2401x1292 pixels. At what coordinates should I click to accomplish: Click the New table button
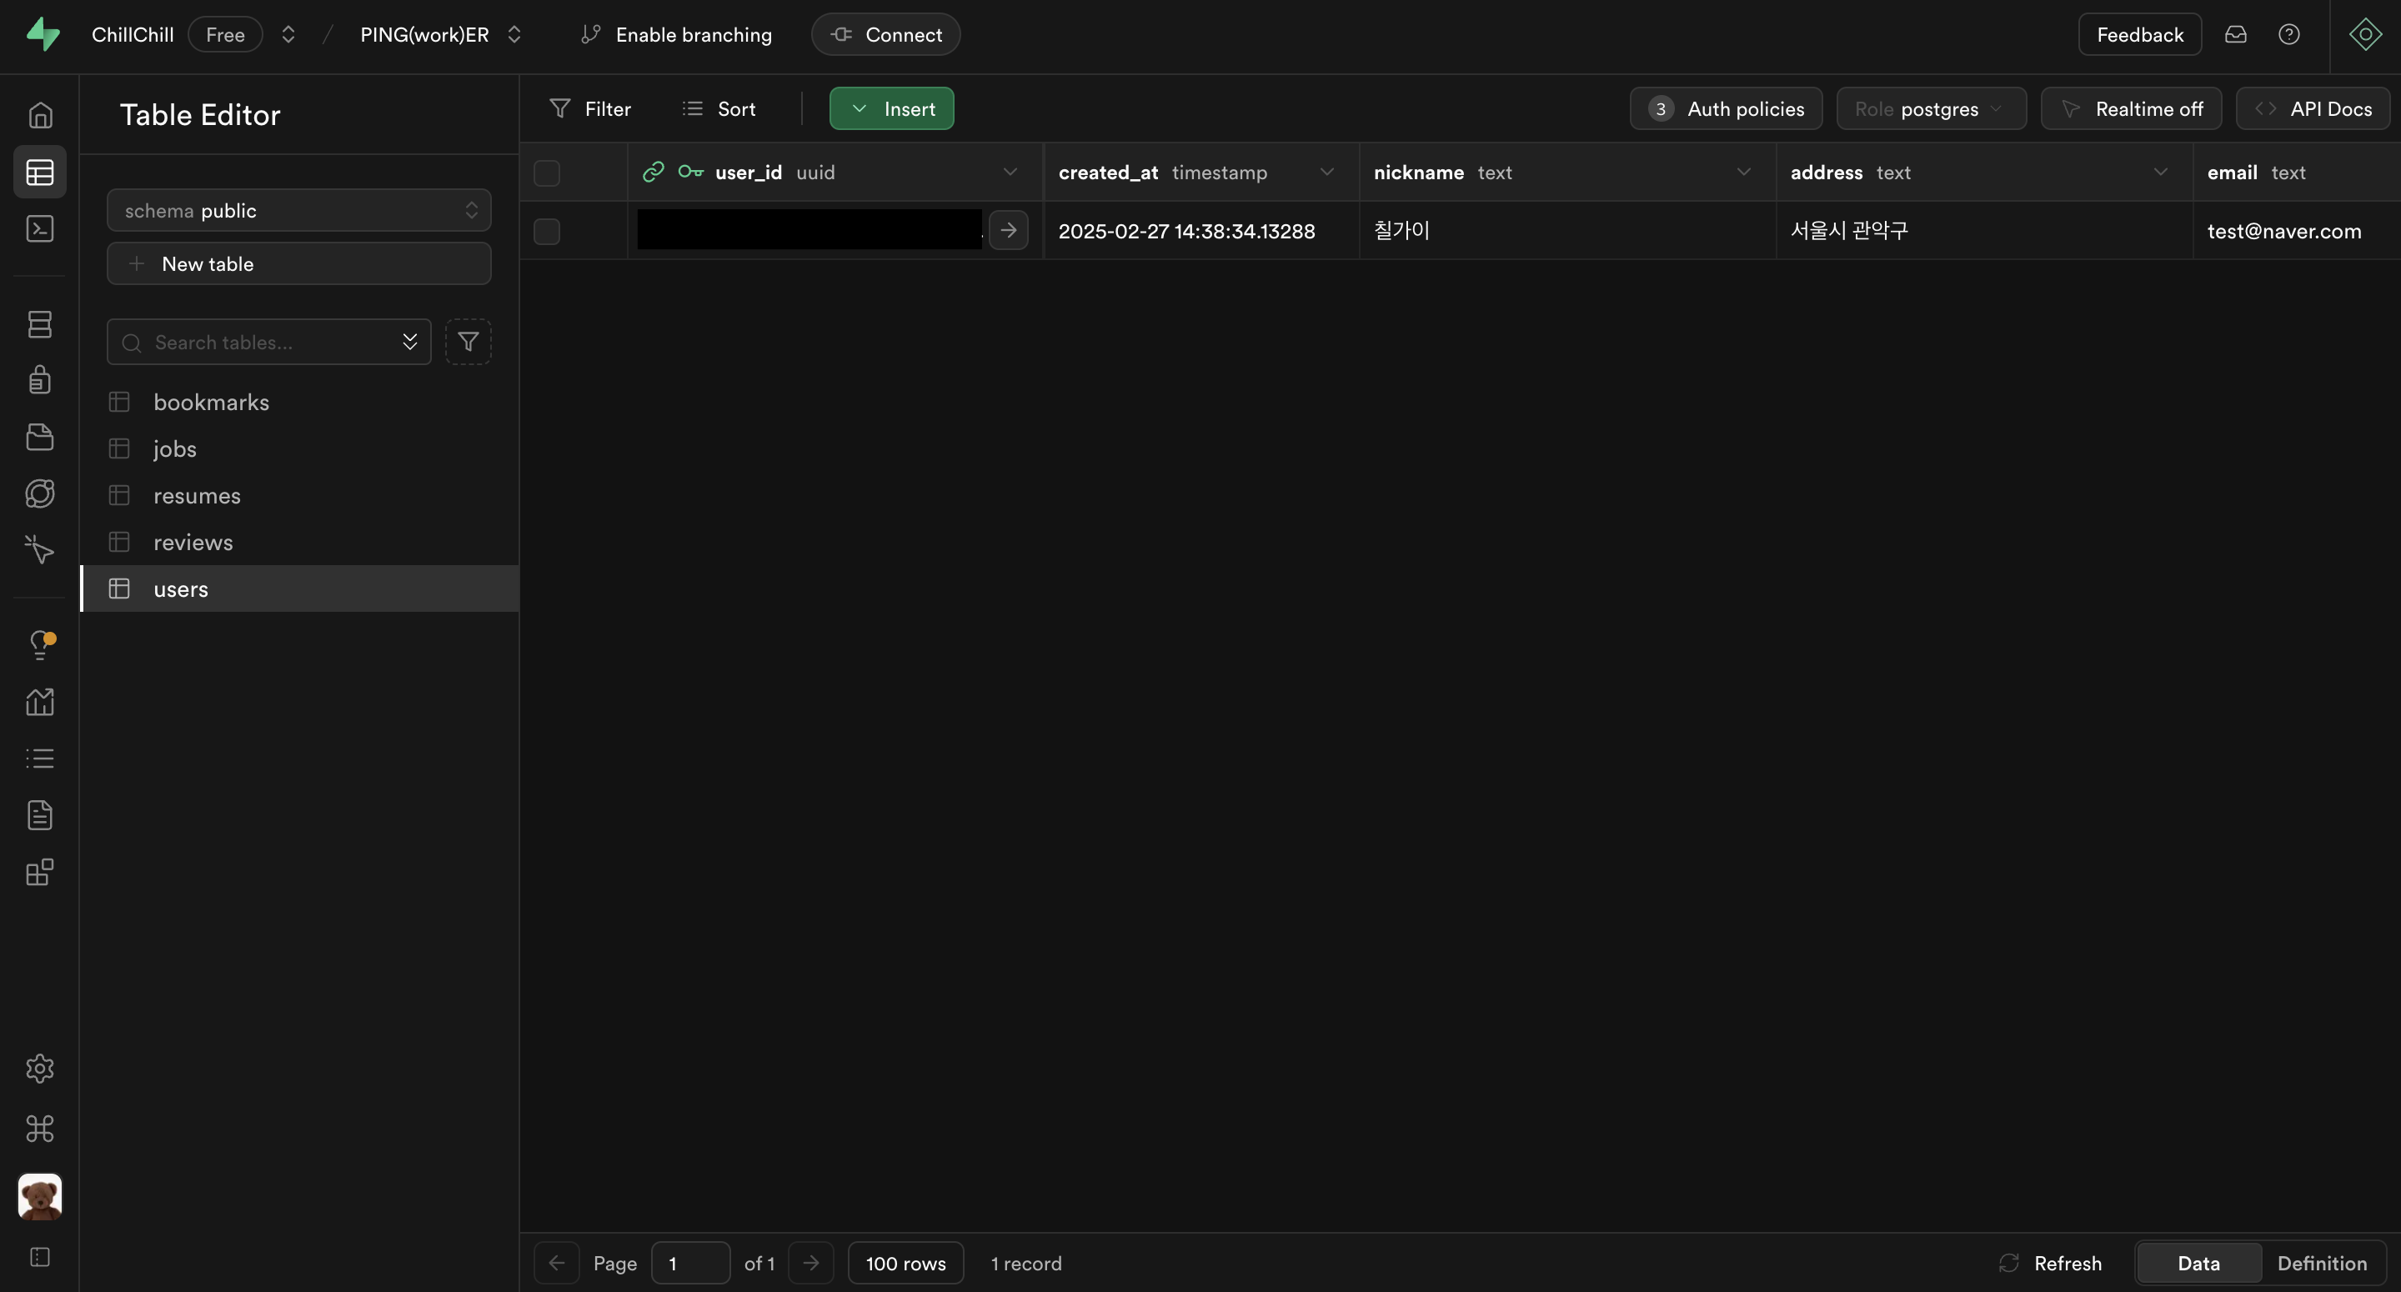point(298,263)
